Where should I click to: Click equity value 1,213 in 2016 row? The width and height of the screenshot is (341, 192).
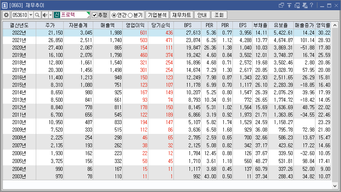pyautogui.click(x=87, y=77)
